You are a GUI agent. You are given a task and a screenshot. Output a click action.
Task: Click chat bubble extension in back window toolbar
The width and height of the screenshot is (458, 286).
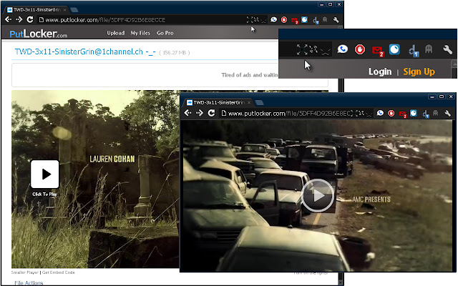coord(273,19)
